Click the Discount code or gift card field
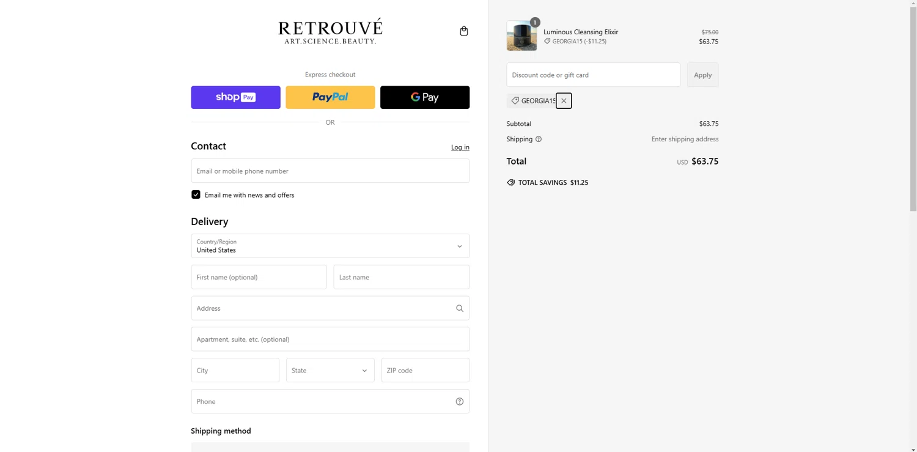This screenshot has height=452, width=917. 594,75
